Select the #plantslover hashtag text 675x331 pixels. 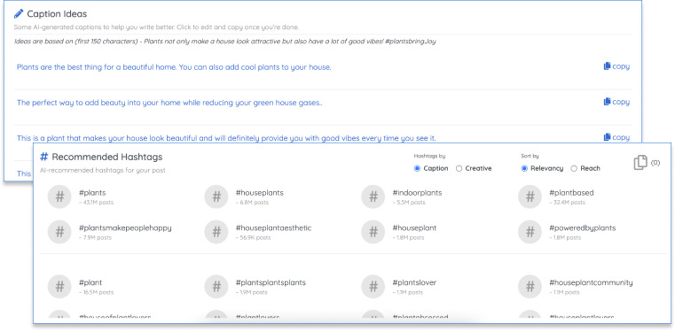[x=414, y=283]
